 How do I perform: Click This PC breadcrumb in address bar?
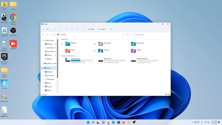click(63, 35)
